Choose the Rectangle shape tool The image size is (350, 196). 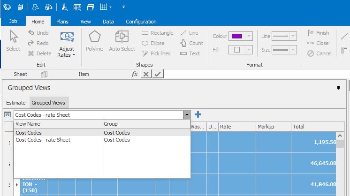click(x=157, y=33)
